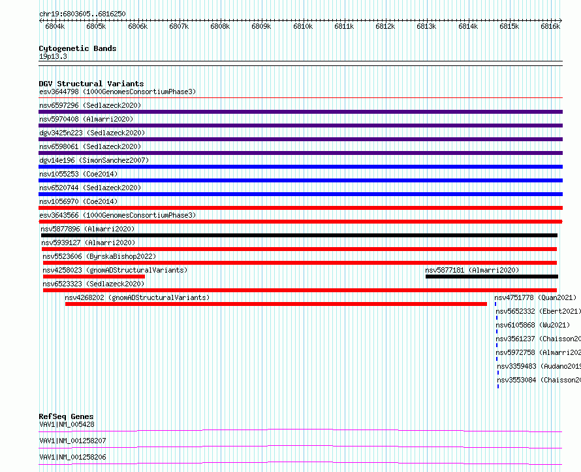Click magenta transcript line of VAV1|NM_005428

coord(300,430)
